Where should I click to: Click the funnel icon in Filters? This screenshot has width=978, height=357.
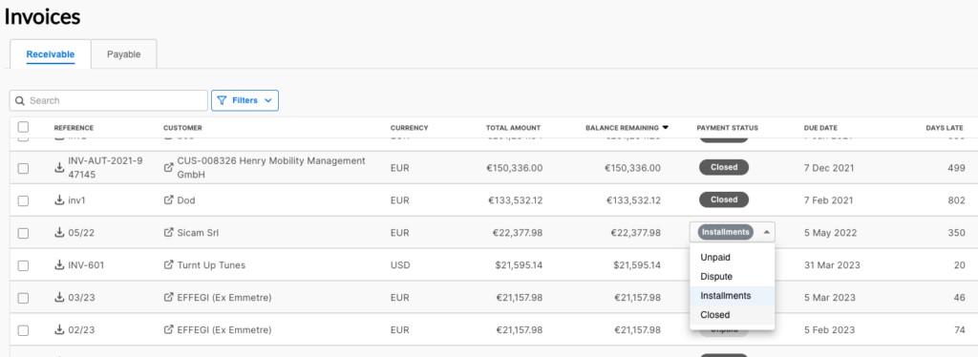click(222, 100)
